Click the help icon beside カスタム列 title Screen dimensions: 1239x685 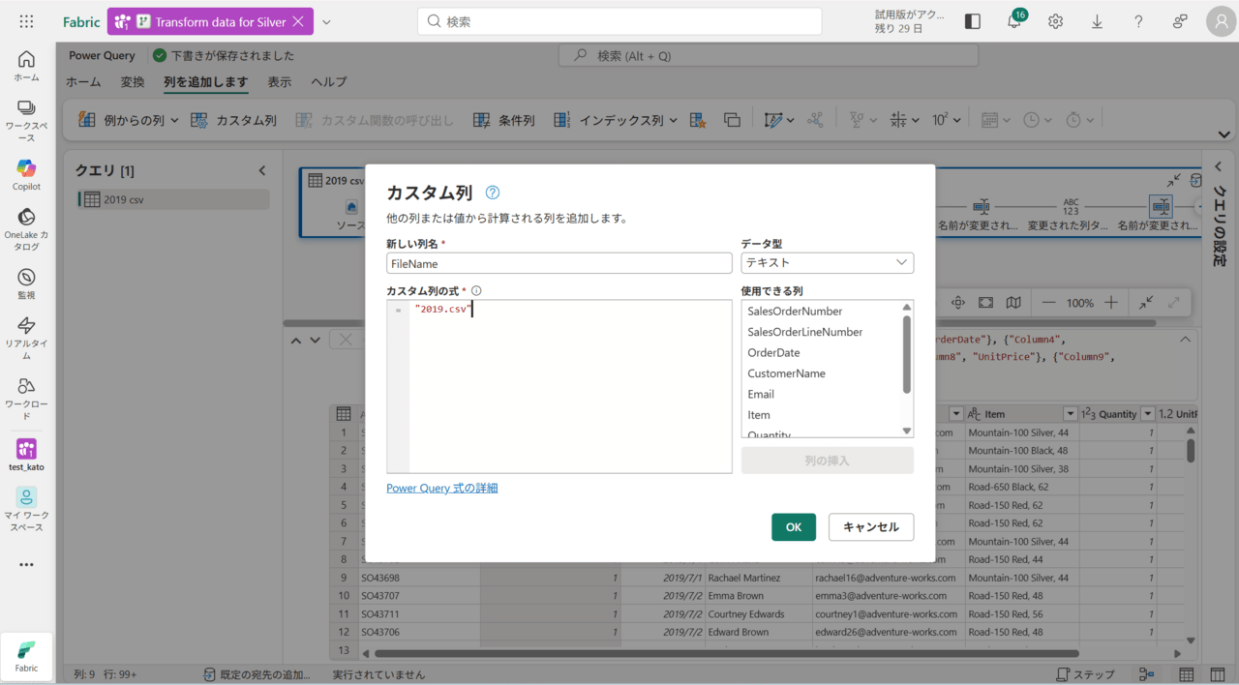tap(493, 193)
